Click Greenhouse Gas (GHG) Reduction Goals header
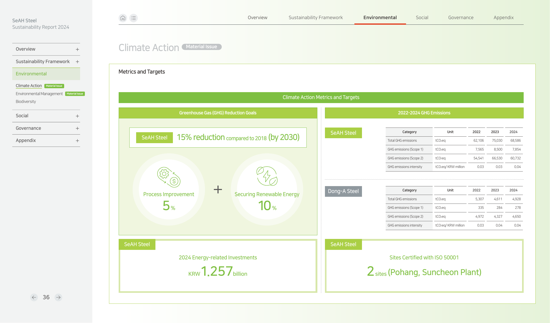Screen dimensions: 550x323 coord(218,113)
